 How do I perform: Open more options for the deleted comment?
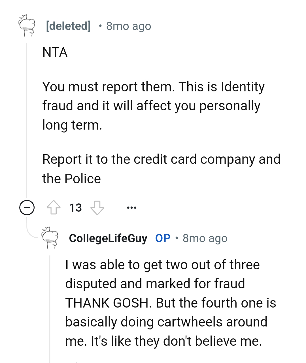(x=131, y=207)
